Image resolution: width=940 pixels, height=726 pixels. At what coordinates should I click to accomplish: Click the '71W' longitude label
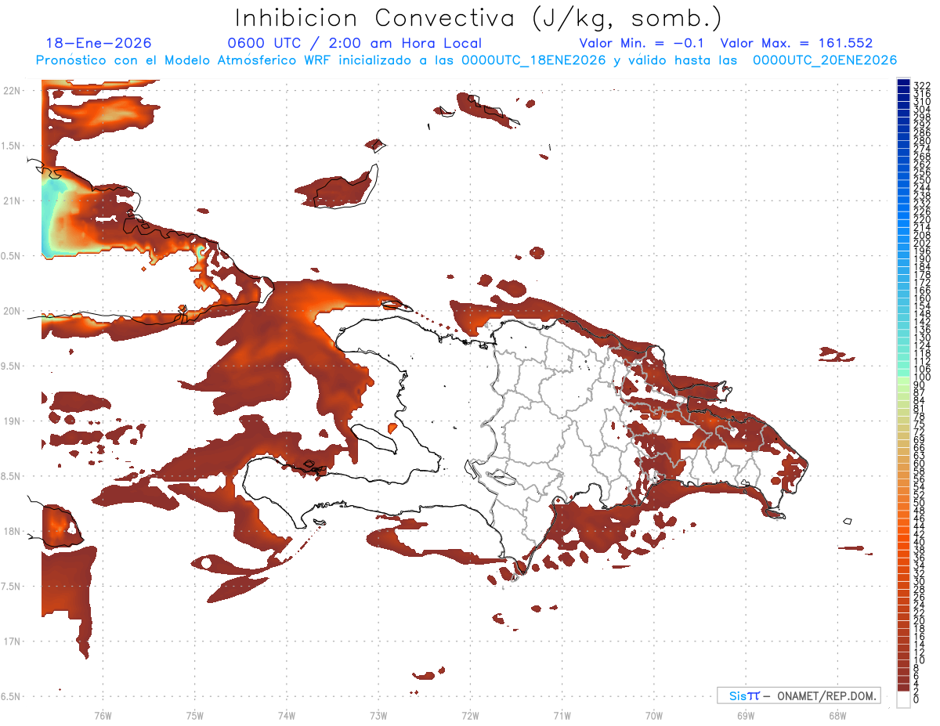pyautogui.click(x=562, y=715)
